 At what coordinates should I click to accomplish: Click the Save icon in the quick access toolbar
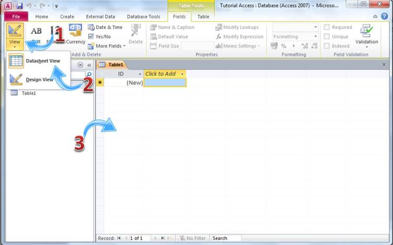click(x=19, y=6)
